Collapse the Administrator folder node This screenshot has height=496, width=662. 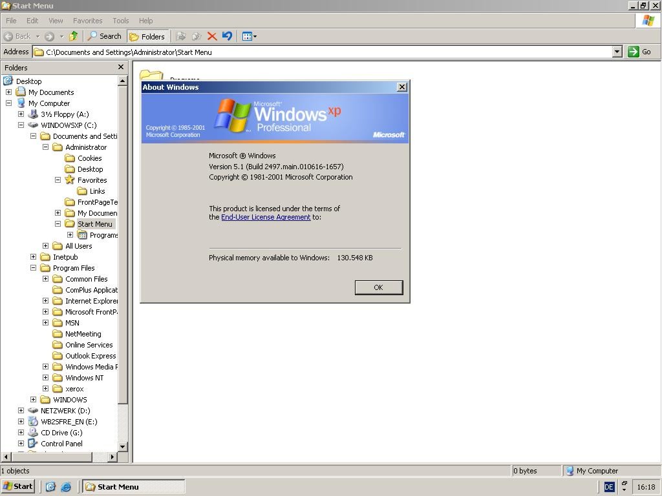pos(45,147)
